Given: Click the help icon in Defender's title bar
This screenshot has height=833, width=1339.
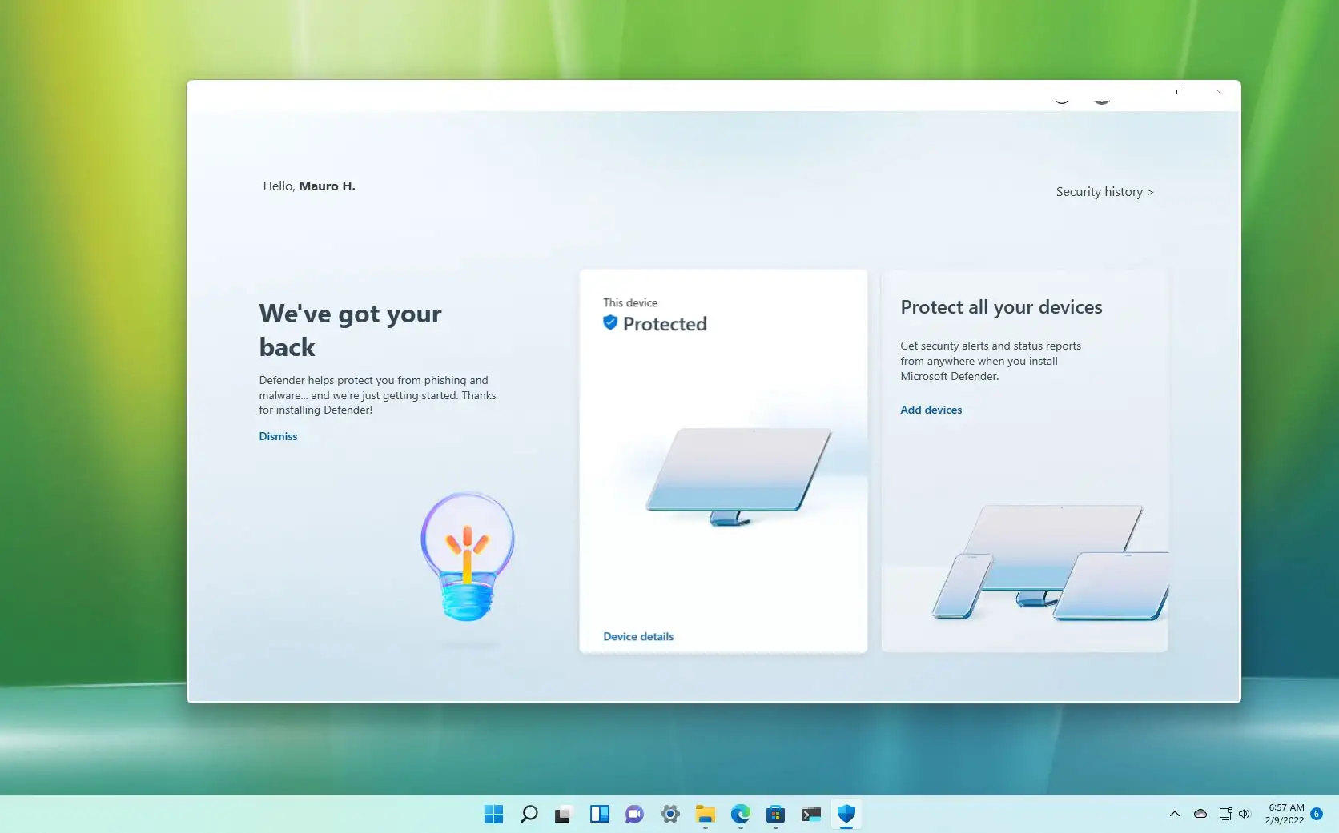Looking at the screenshot, I should point(1062,98).
